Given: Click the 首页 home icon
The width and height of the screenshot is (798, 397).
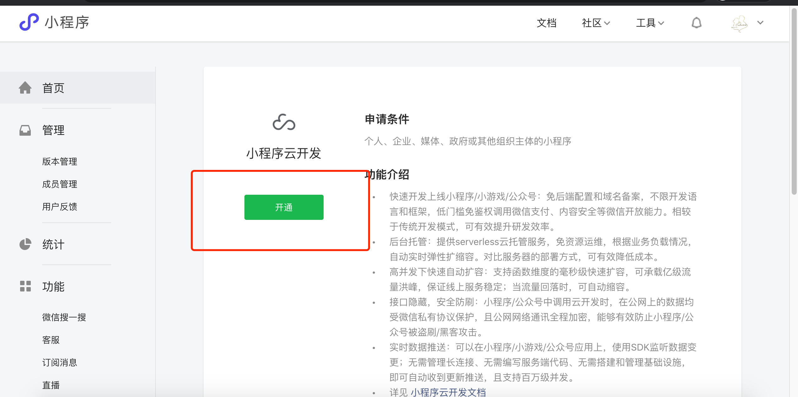Looking at the screenshot, I should click(x=25, y=88).
